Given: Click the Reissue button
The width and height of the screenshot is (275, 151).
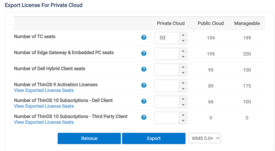Looking at the screenshot, I should click(x=89, y=138).
